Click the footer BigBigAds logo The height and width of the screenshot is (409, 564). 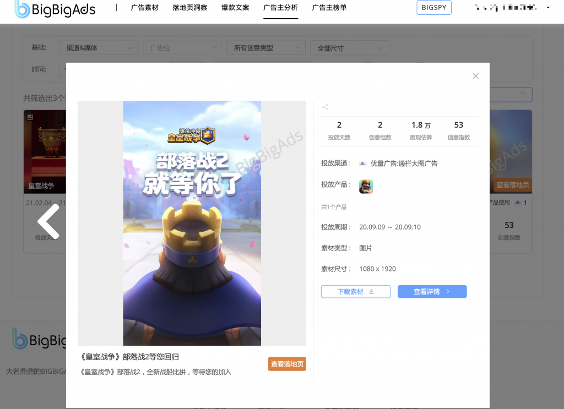pyautogui.click(x=39, y=339)
